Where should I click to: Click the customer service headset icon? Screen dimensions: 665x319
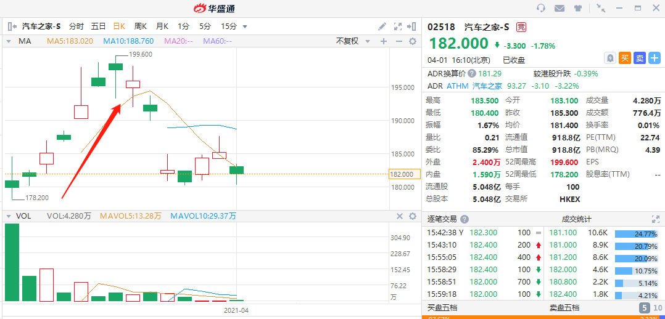point(541,8)
